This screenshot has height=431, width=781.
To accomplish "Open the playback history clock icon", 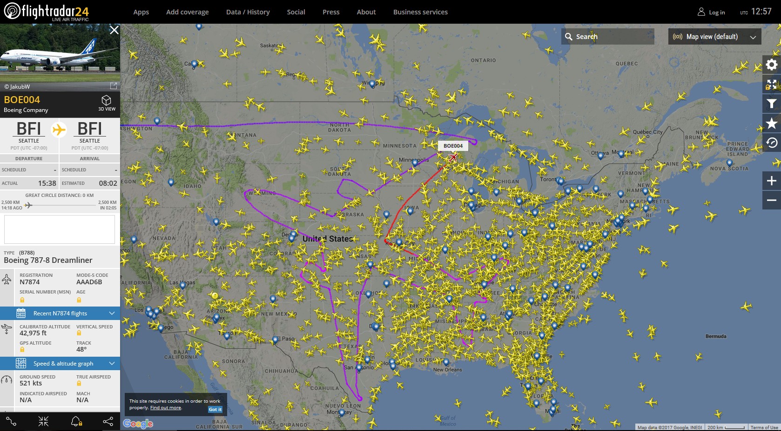I will pyautogui.click(x=771, y=143).
